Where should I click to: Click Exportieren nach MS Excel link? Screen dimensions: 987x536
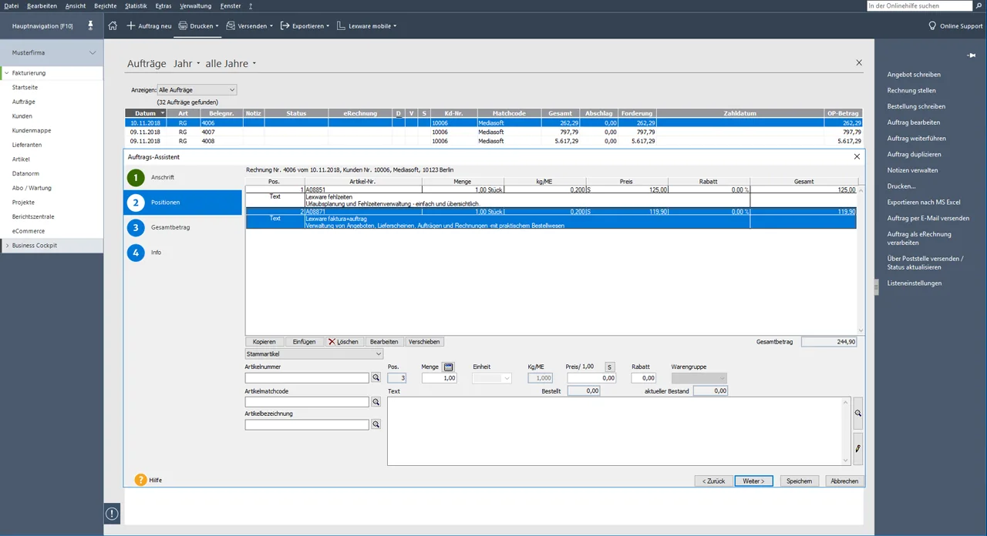coord(924,203)
